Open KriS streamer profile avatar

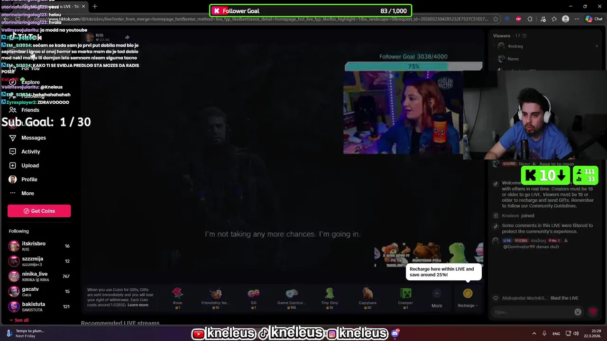(x=89, y=37)
